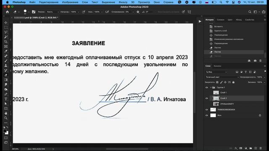Select the Polygonal Lasso tool
Screen dimensions: 269x151
click(6, 32)
